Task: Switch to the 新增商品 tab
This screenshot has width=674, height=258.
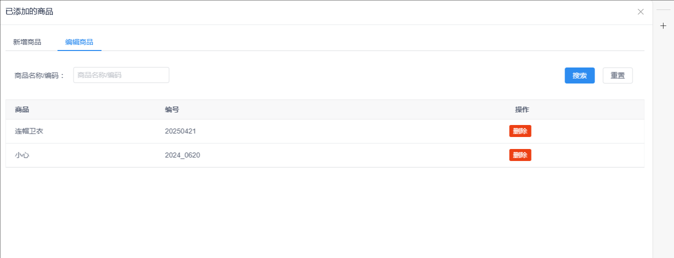Action: (27, 42)
